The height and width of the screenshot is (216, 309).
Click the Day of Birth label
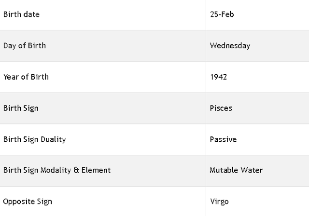click(x=25, y=46)
